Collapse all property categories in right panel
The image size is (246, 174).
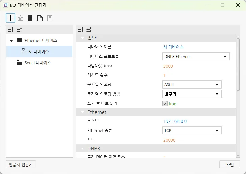pos(89,30)
